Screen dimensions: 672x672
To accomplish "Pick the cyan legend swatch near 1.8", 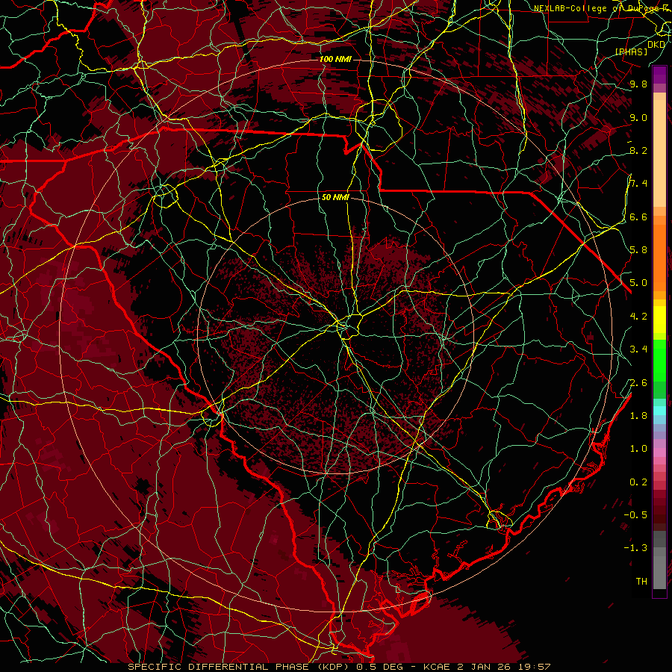I will point(659,411).
